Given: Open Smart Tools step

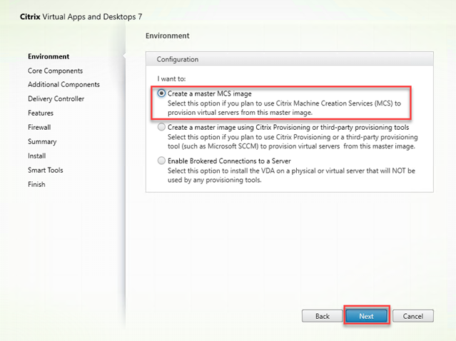Looking at the screenshot, I should tap(46, 170).
